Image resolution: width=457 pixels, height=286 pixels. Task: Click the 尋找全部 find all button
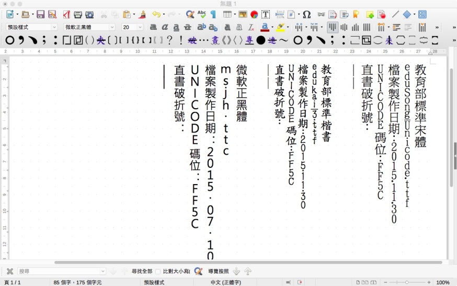point(142,271)
